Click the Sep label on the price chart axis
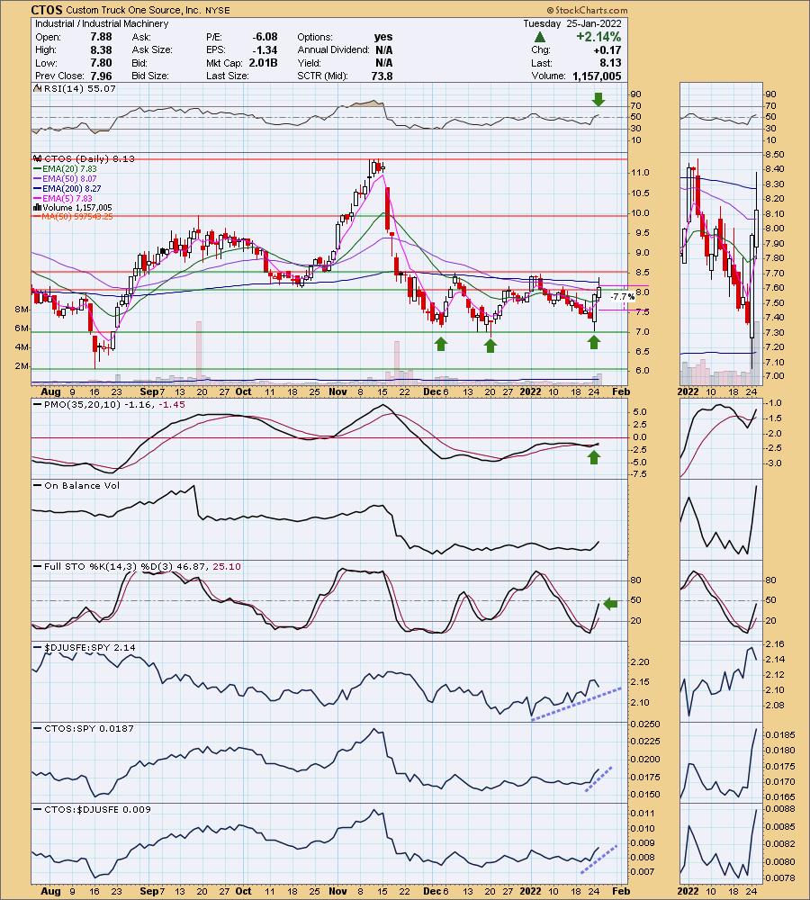Image resolution: width=810 pixels, height=900 pixels. pos(148,391)
